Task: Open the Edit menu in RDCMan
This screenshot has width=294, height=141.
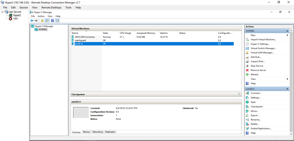Action: pyautogui.click(x=13, y=7)
